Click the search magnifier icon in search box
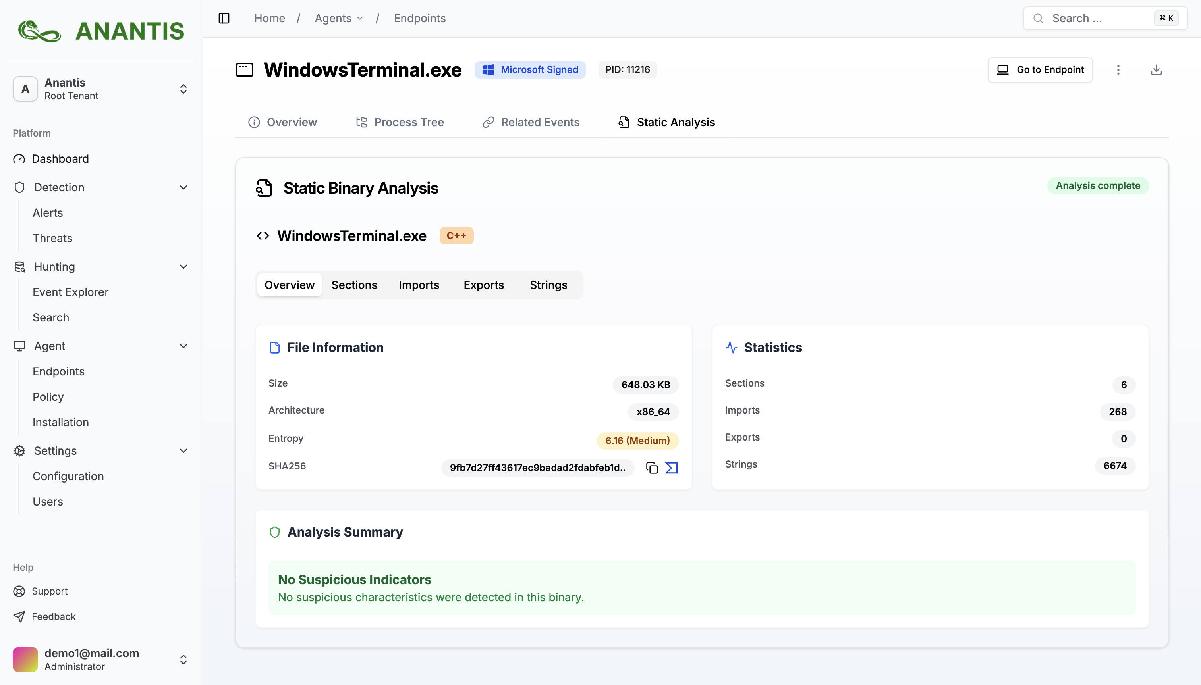 coord(1038,18)
